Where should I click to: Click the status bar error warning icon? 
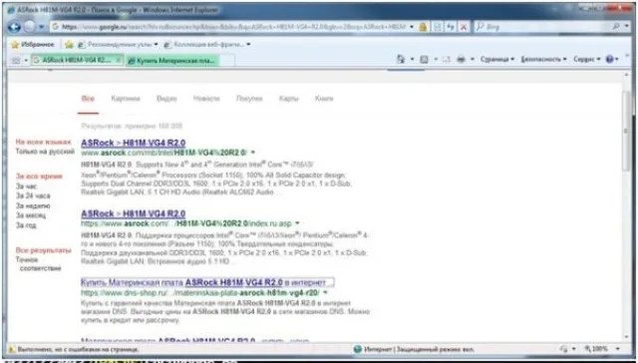pyautogui.click(x=12, y=349)
